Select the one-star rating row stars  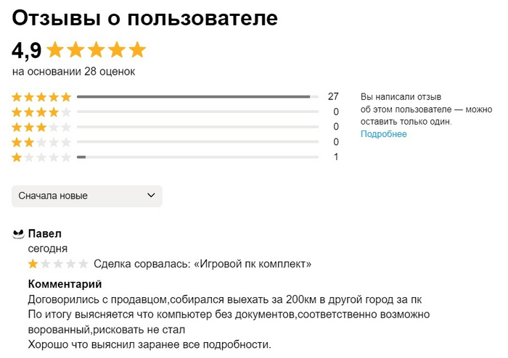(x=41, y=157)
